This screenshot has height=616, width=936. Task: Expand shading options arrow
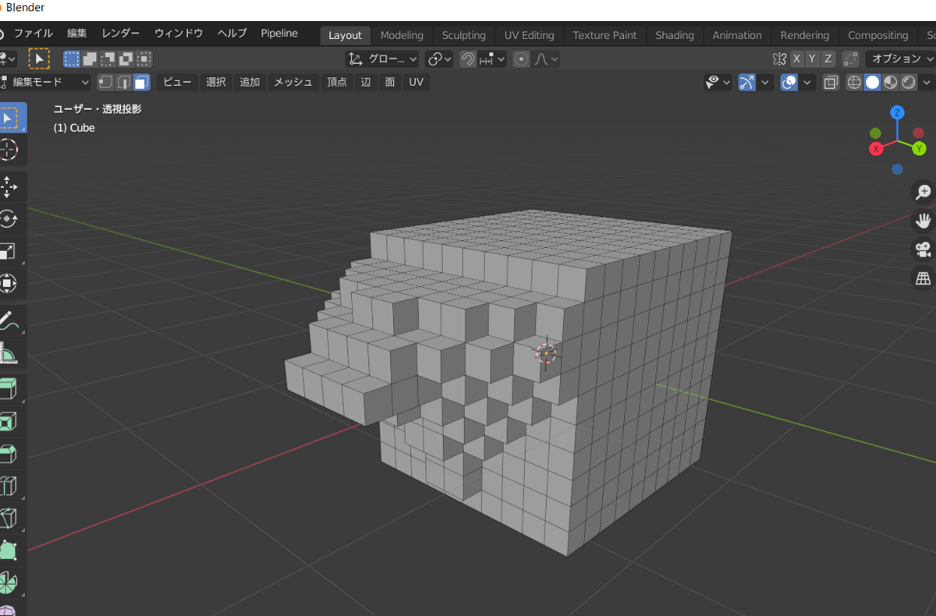tap(927, 82)
